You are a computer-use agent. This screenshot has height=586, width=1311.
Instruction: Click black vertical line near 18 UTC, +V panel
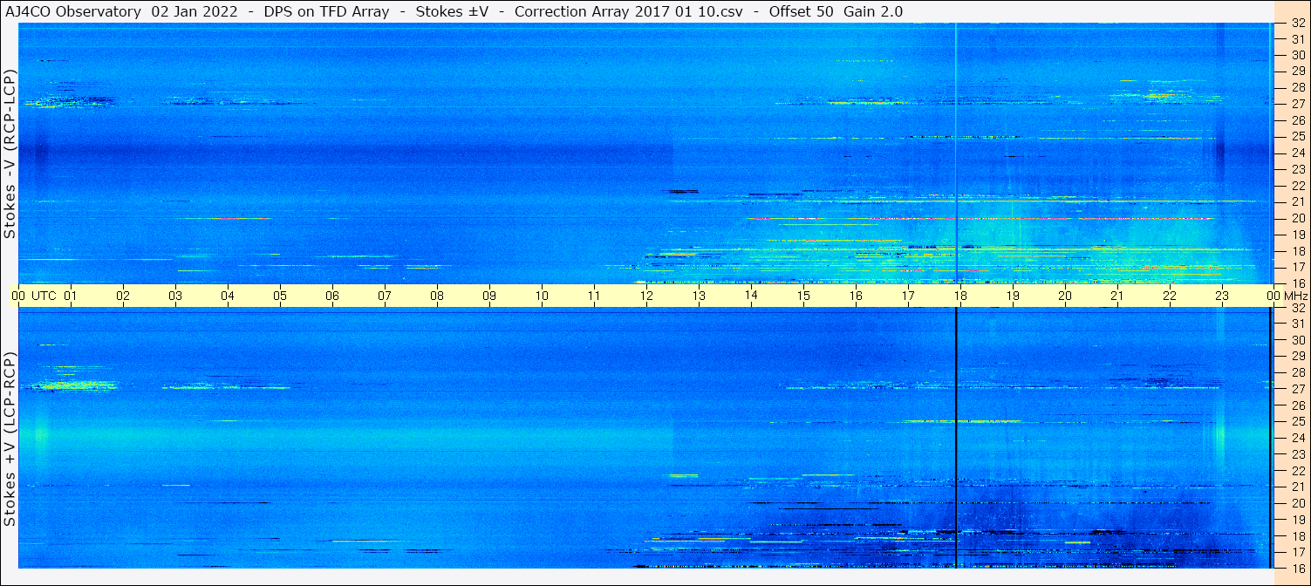(x=956, y=438)
